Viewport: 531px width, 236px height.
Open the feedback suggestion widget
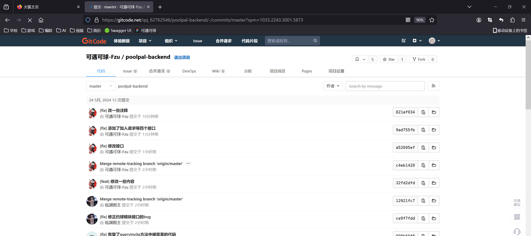[517, 202]
